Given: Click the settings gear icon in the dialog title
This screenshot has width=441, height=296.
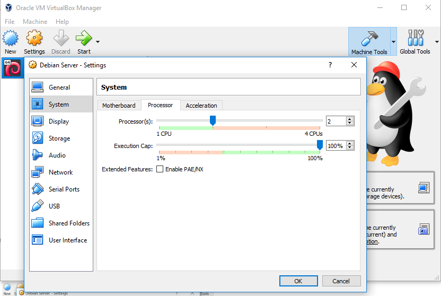Looking at the screenshot, I should tap(33, 65).
